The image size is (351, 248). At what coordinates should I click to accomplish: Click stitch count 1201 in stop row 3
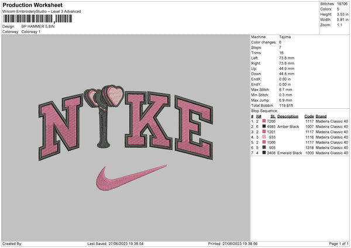tap(271, 132)
